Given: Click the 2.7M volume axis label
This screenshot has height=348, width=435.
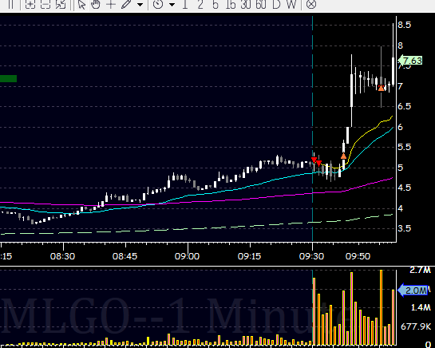Looking at the screenshot, I should coord(421,270).
